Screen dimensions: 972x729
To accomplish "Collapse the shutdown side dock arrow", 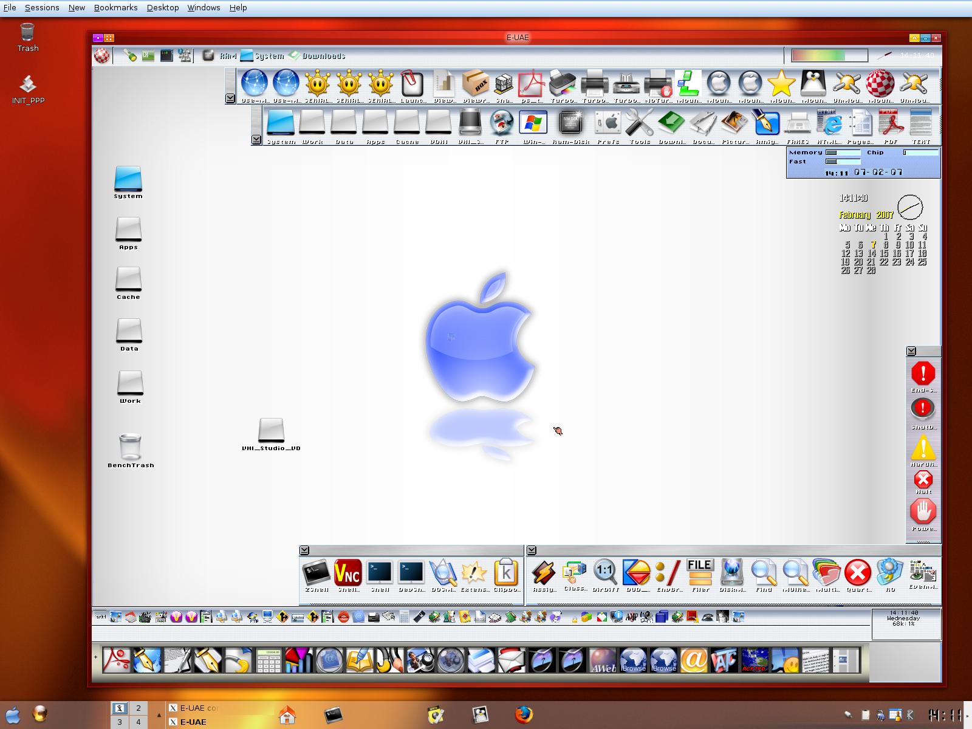I will 911,351.
